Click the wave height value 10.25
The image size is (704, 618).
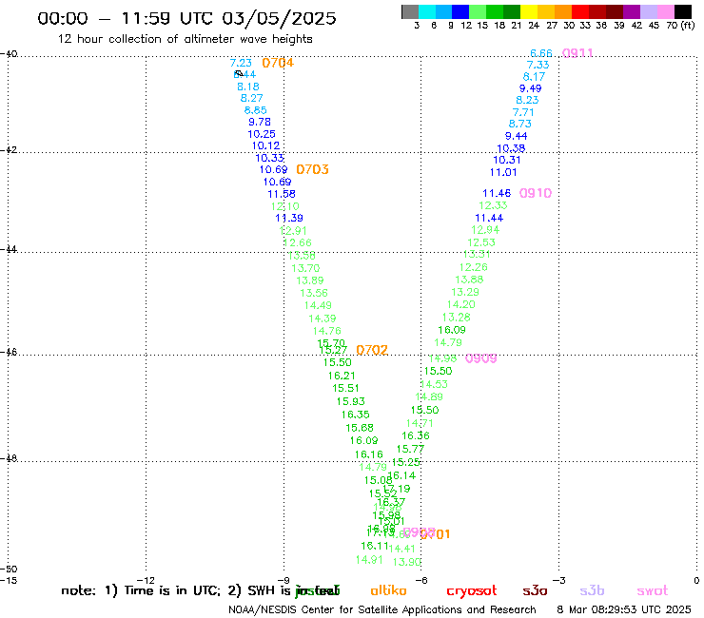[x=262, y=134]
